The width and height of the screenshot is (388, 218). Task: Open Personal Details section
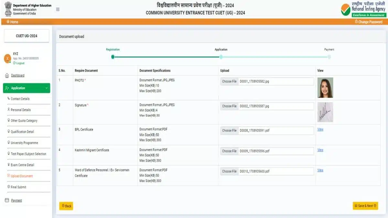coord(21,110)
